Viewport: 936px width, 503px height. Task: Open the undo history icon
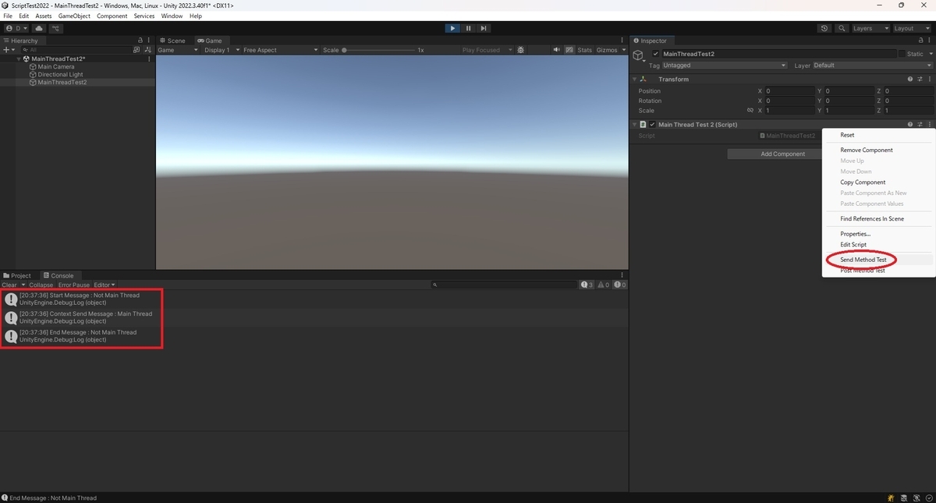pyautogui.click(x=824, y=28)
